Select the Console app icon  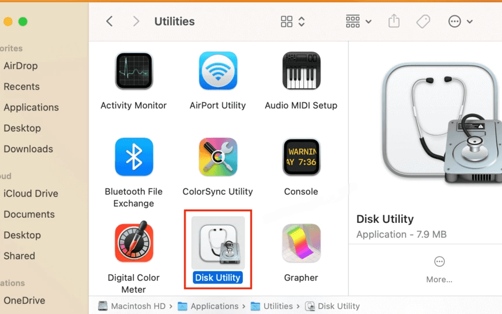[x=302, y=157]
